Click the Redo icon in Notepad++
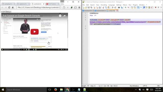The image size is (163, 92). 115,7
